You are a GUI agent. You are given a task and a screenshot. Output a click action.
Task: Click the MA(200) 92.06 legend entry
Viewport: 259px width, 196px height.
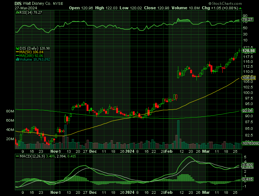pos(31,55)
